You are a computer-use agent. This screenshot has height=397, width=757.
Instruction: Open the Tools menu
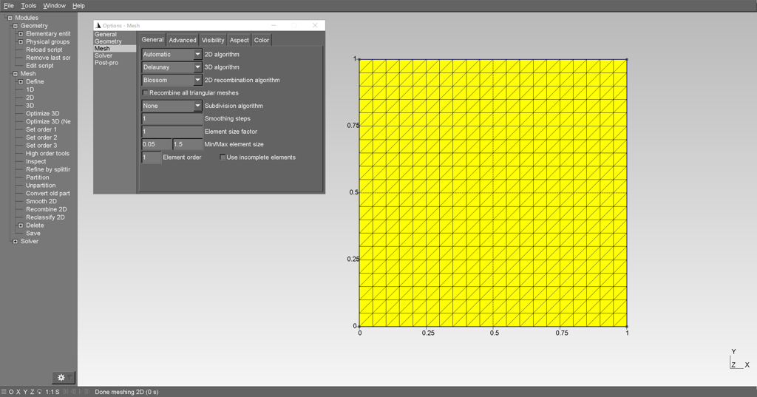29,6
